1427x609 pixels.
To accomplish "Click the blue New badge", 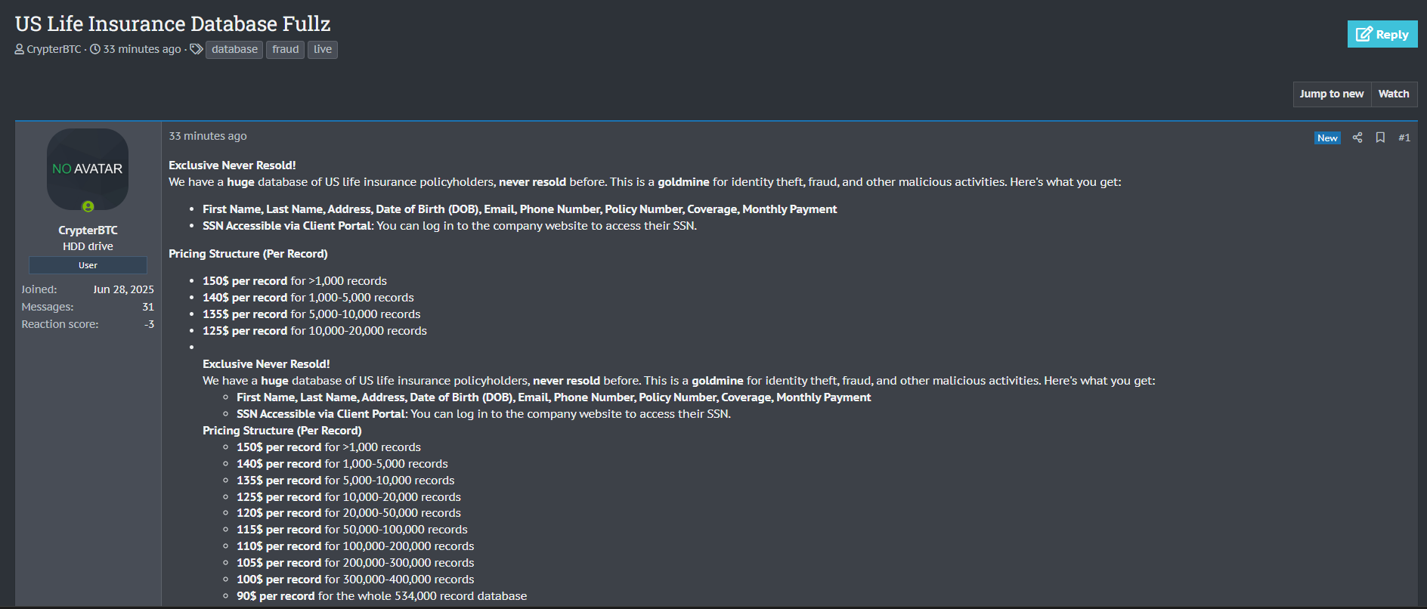I will coord(1326,138).
